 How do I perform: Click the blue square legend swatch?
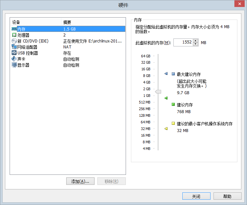click(173, 74)
